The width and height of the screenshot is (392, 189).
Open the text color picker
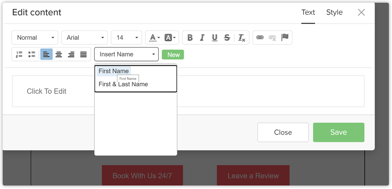pos(154,38)
